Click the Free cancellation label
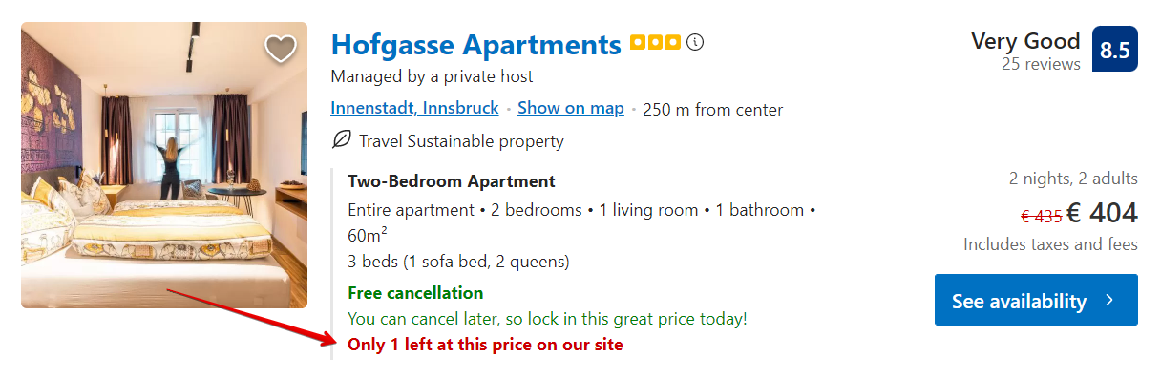This screenshot has width=1161, height=379. pos(415,293)
